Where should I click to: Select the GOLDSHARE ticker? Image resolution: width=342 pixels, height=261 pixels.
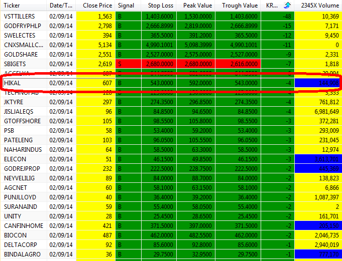[x=21, y=55]
